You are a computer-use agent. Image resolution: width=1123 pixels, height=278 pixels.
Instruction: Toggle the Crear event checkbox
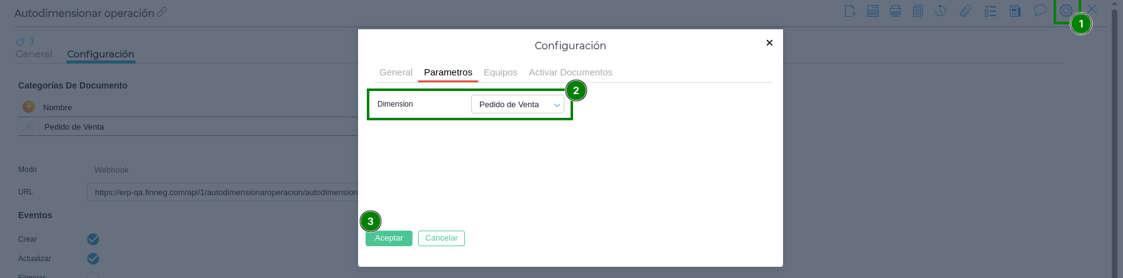[x=93, y=239]
